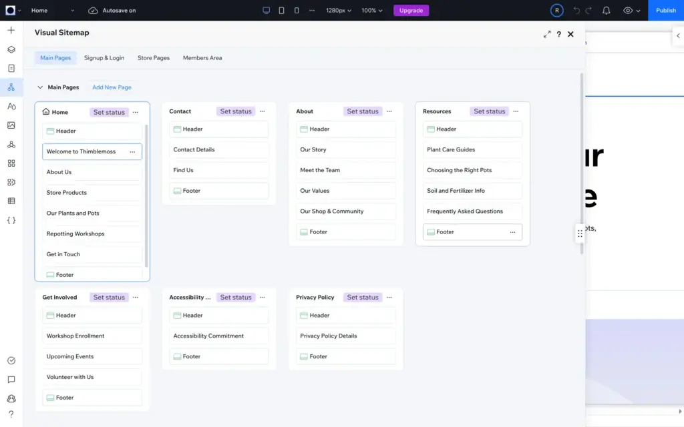Set status for Home page
The image size is (684, 427).
tap(109, 112)
